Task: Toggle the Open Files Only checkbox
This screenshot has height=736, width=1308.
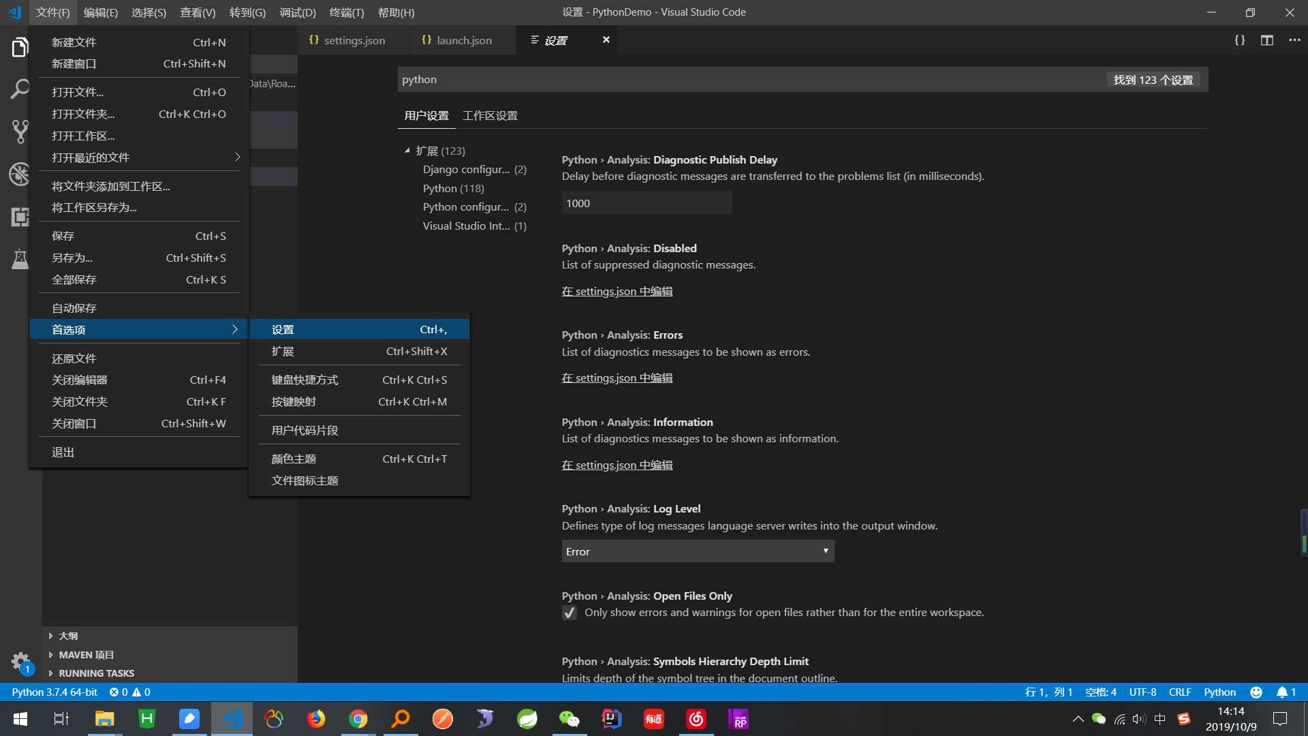Action: pyautogui.click(x=570, y=613)
